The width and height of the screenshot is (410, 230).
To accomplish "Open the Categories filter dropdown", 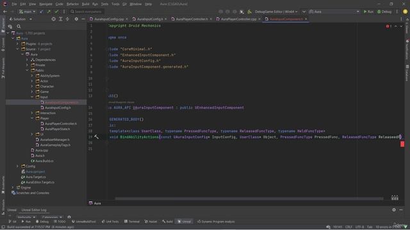I will (52, 217).
